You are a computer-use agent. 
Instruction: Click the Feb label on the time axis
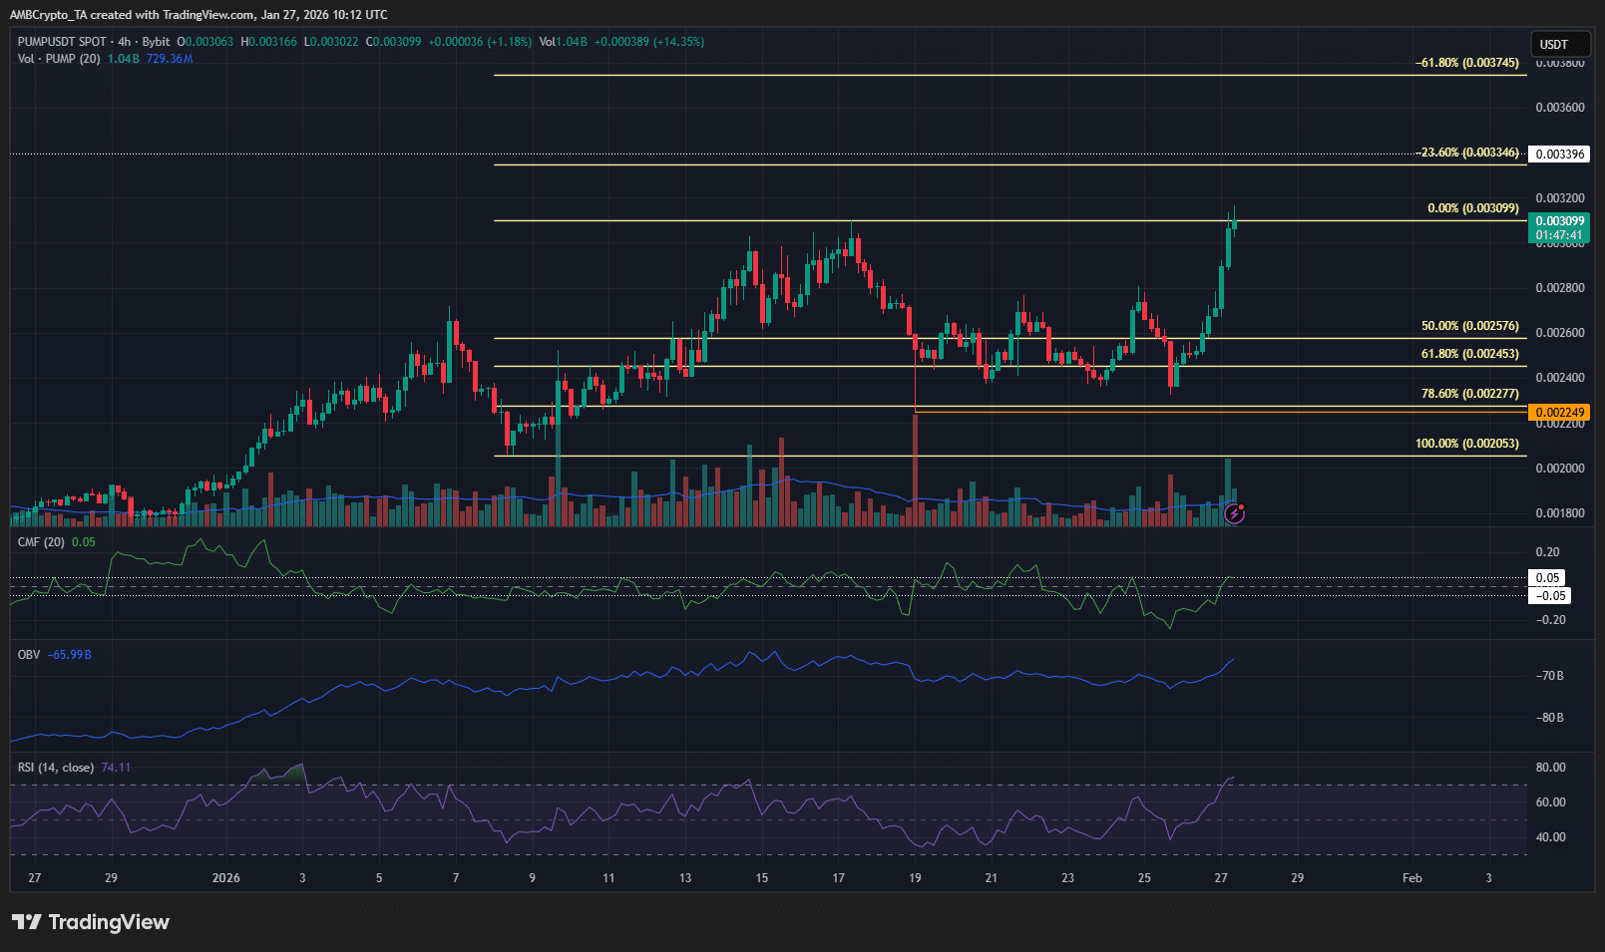(1411, 878)
